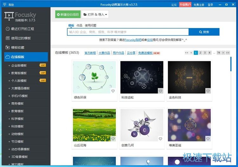Image resolution: width=238 pixels, height=167 pixels.
Task: Expand the 手机H5模板 category
Action: click(9, 96)
